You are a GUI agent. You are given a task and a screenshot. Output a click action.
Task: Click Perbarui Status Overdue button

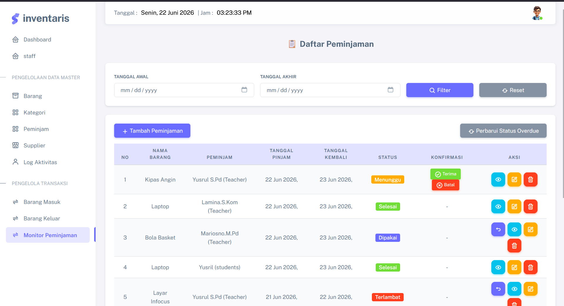coord(503,131)
